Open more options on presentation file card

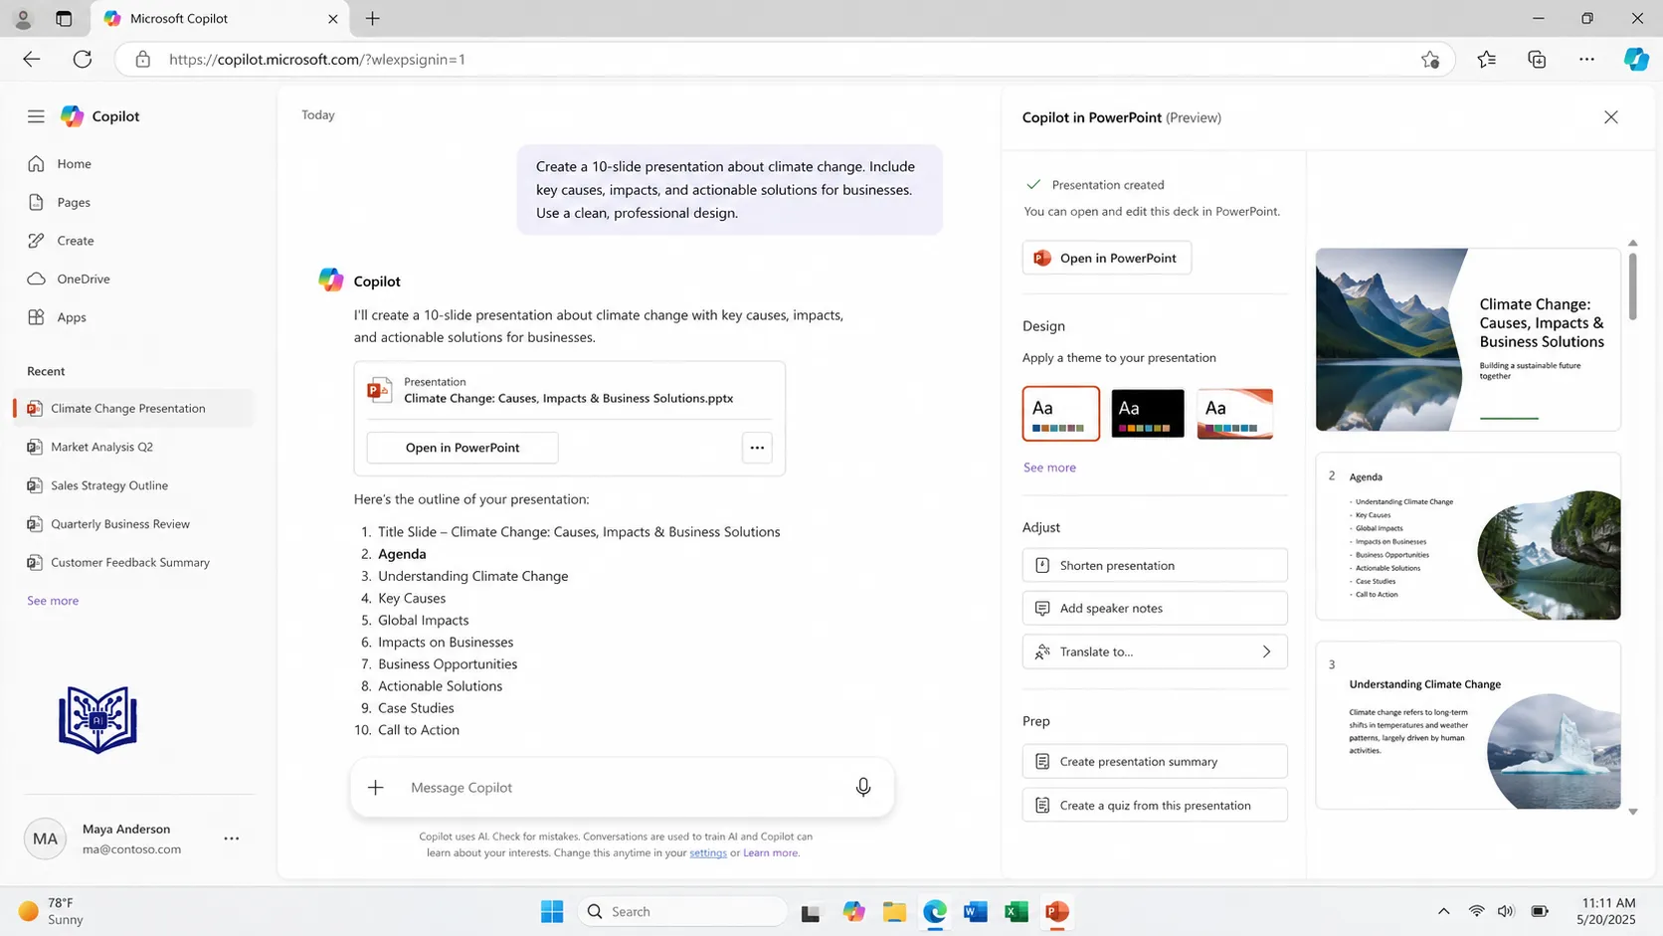coord(757,448)
